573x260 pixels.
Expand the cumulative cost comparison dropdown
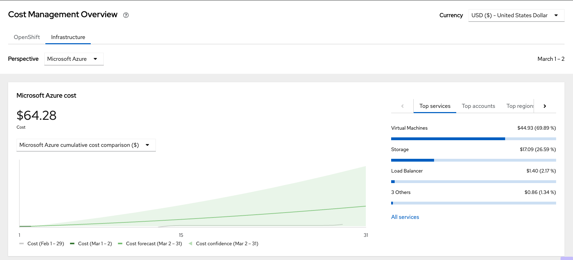tap(86, 145)
